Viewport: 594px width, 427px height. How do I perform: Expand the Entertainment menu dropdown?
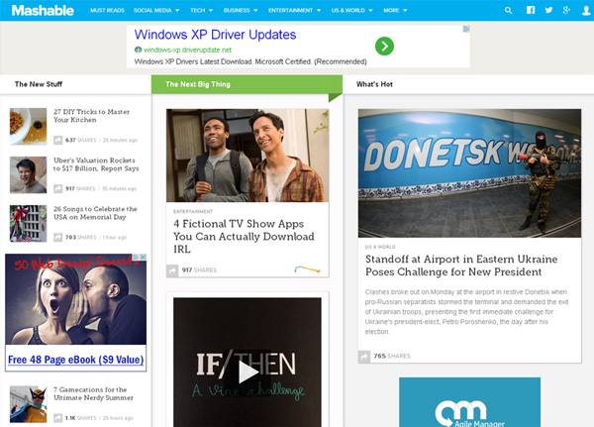(294, 10)
